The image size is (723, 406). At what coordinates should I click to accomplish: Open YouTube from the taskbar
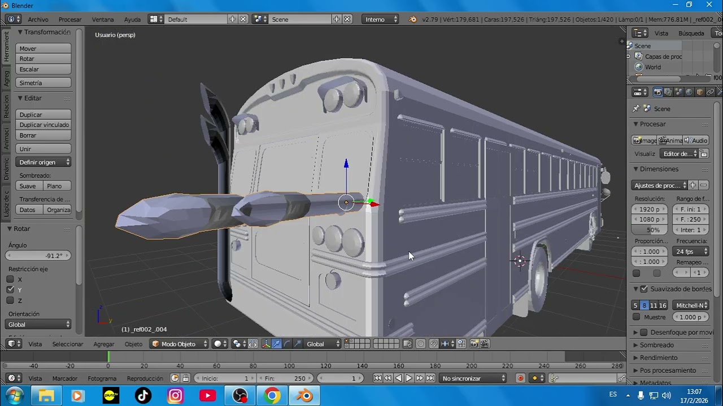click(x=207, y=396)
